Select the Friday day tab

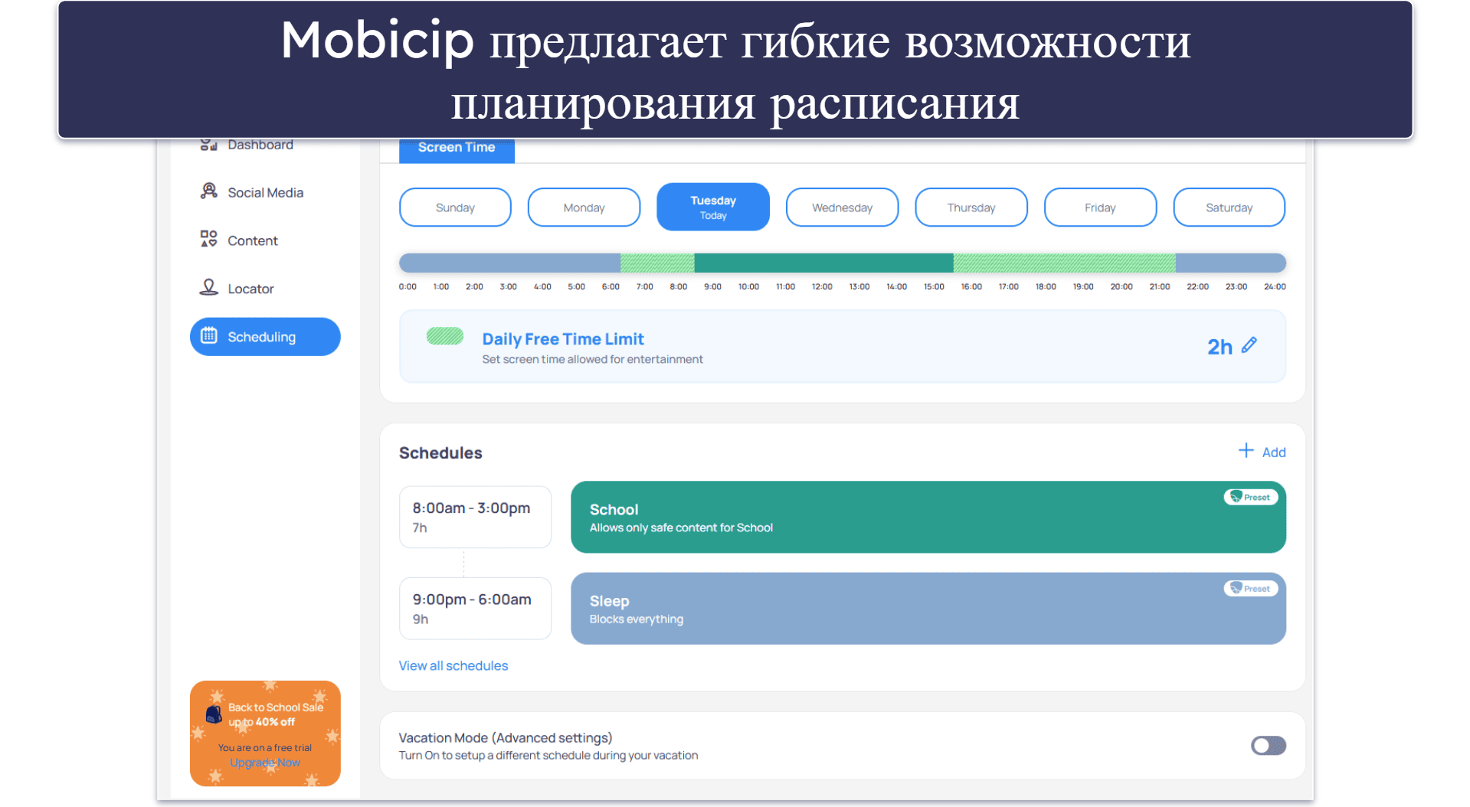[1100, 207]
